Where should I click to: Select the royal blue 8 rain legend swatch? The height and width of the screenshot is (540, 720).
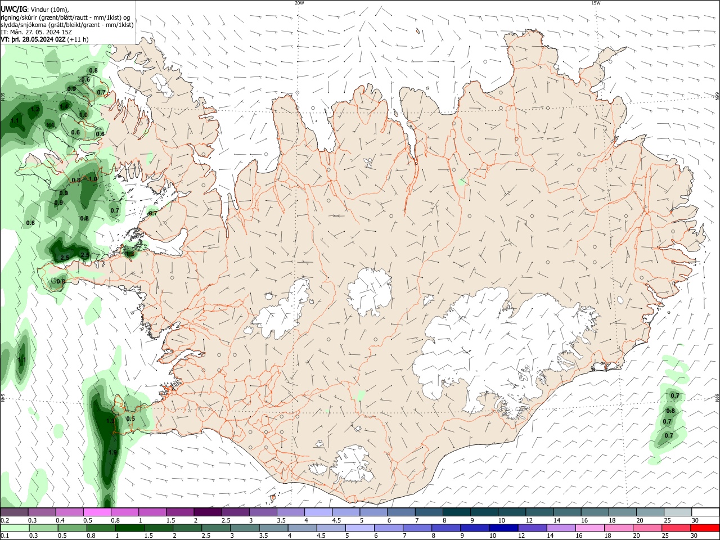pos(446,528)
